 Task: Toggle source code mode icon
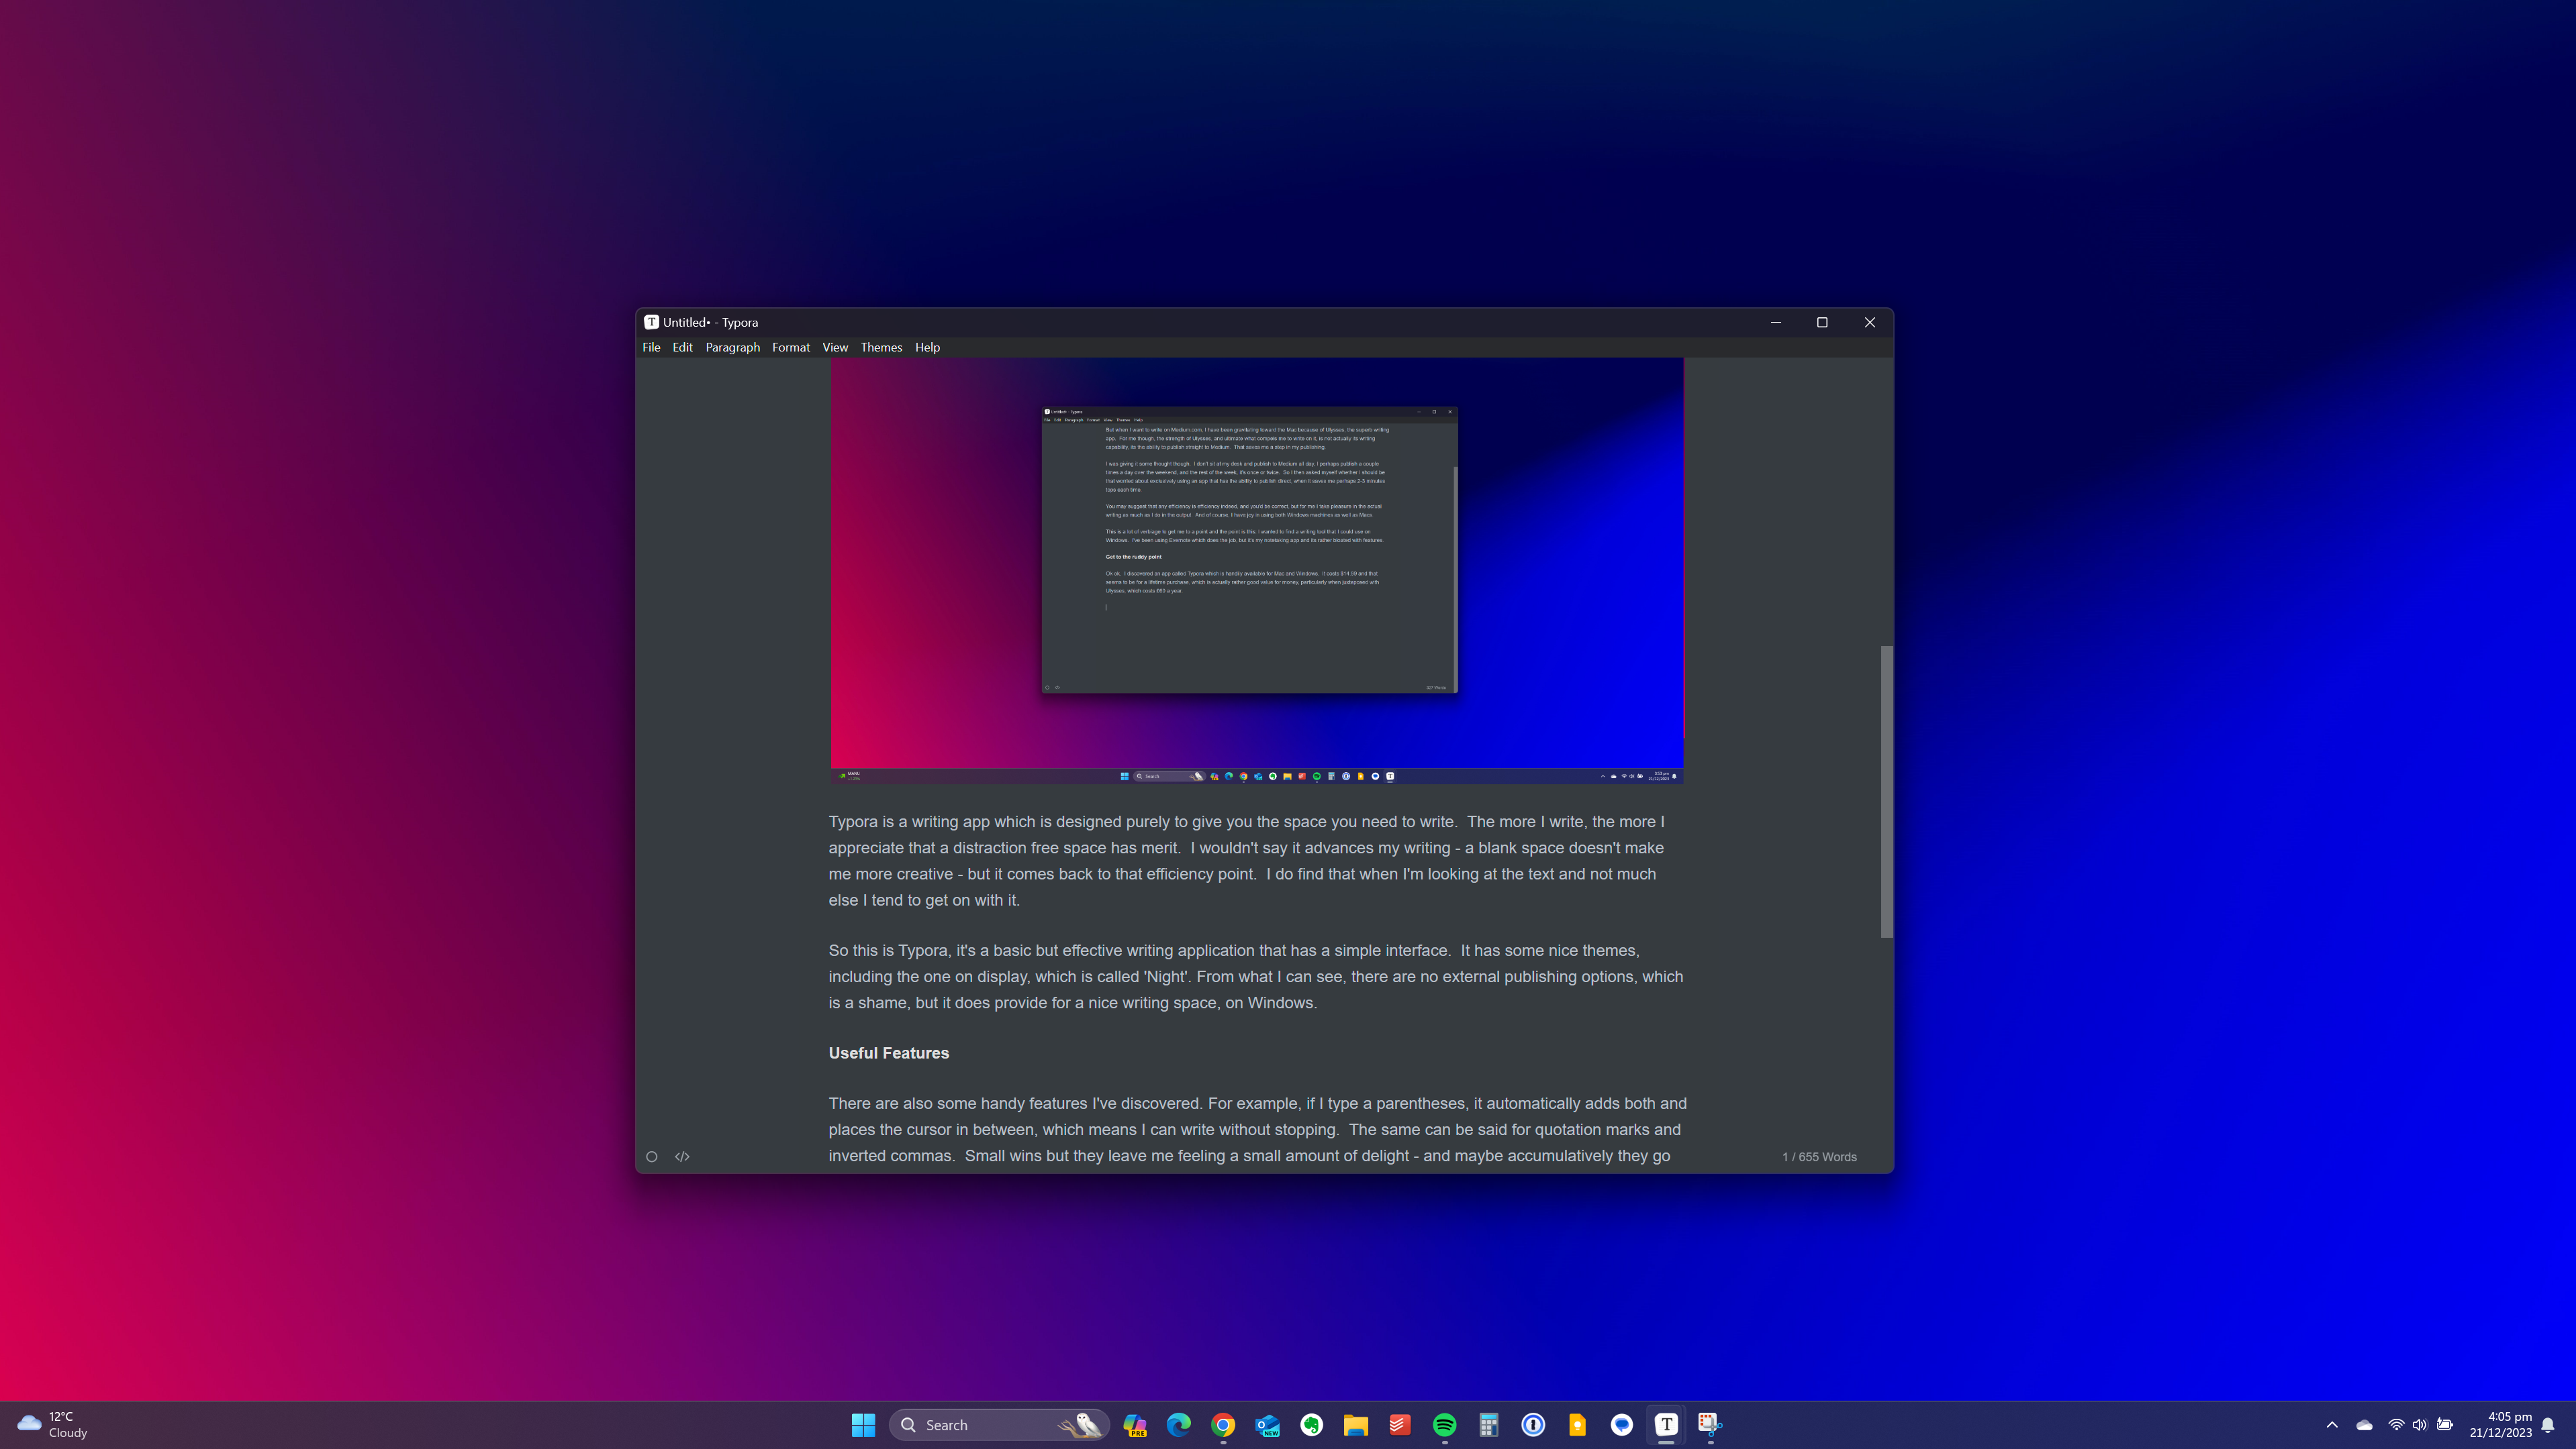[x=682, y=1157]
